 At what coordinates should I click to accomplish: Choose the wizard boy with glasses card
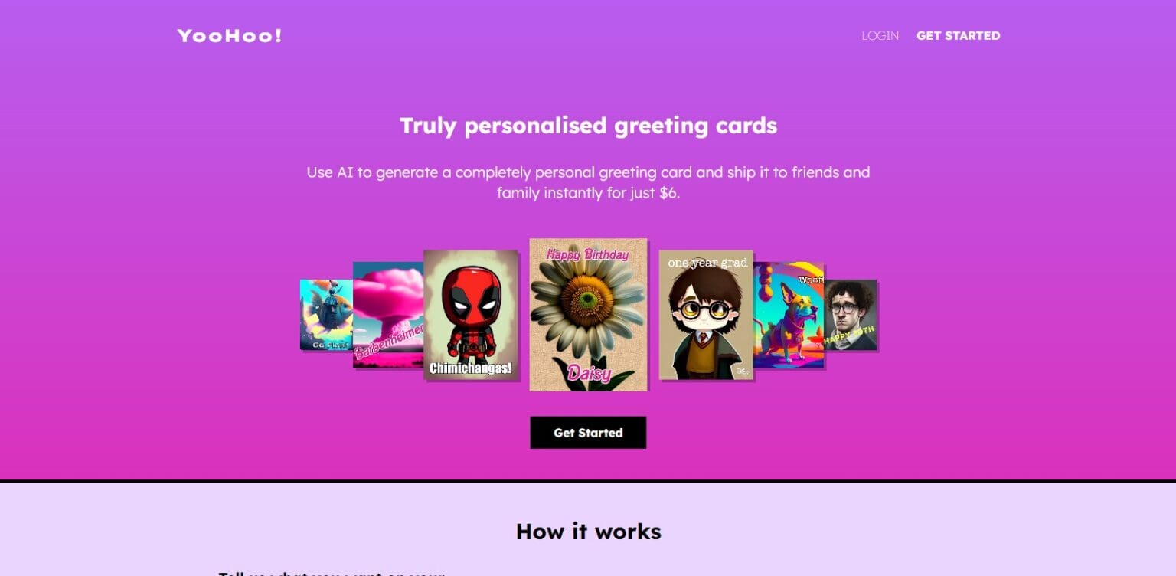point(706,315)
